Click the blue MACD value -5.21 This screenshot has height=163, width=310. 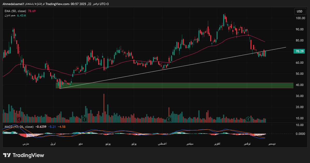point(52,127)
